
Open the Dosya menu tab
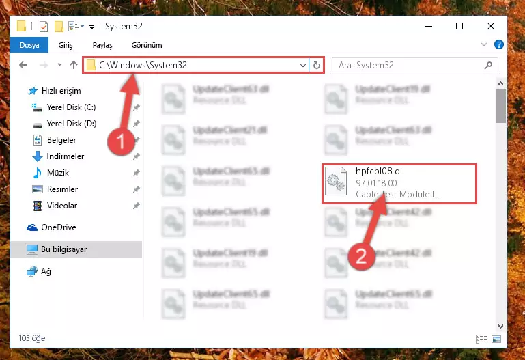click(29, 45)
